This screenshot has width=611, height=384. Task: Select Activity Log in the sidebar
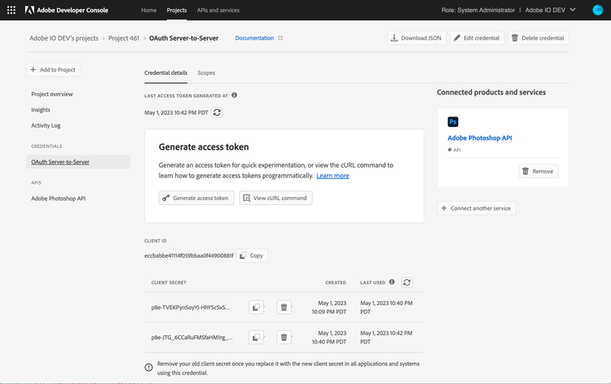point(46,125)
